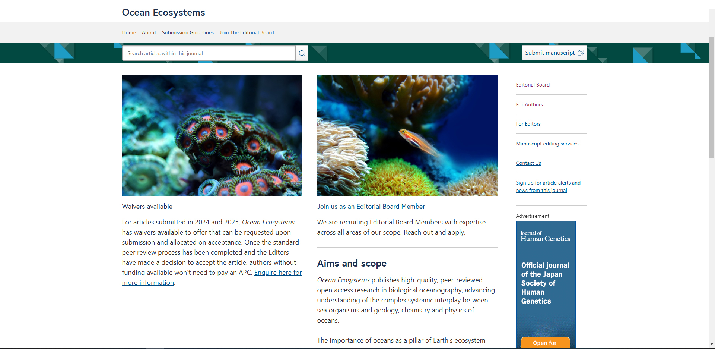This screenshot has height=349, width=715.
Task: Click the orange fish reef image
Action: 407,135
